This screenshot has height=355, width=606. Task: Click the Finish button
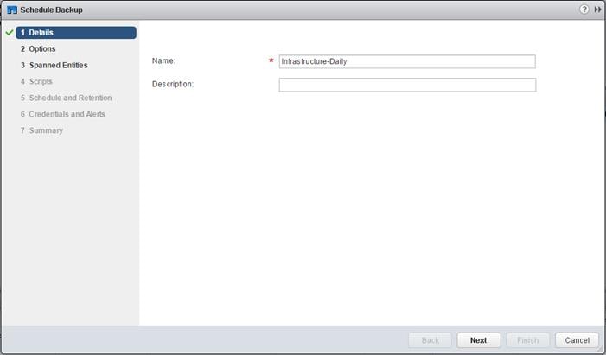click(x=527, y=340)
